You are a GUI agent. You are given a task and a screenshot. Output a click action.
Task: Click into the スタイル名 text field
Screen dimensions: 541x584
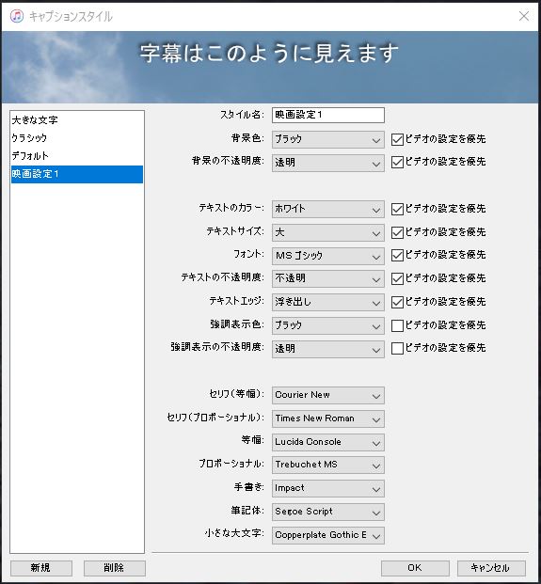(x=327, y=115)
